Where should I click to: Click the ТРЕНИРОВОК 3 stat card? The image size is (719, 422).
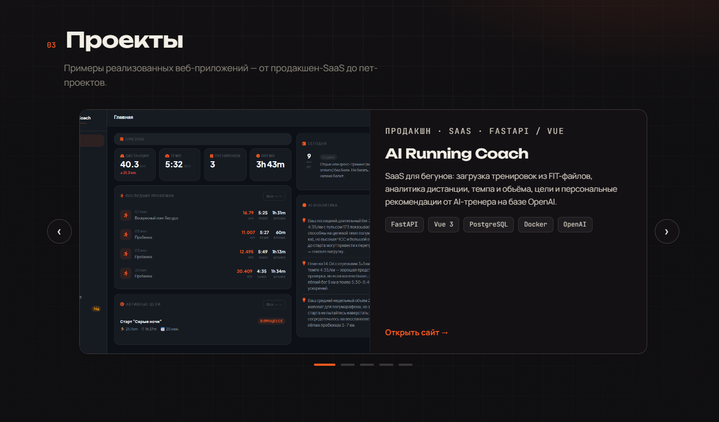(226, 164)
